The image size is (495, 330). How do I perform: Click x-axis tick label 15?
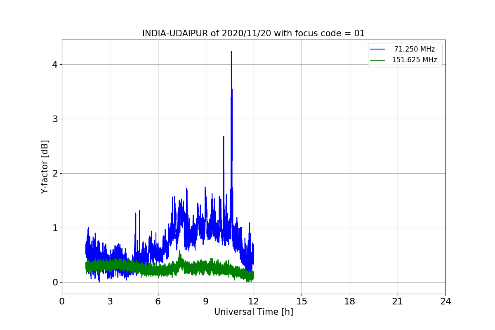coord(302,302)
